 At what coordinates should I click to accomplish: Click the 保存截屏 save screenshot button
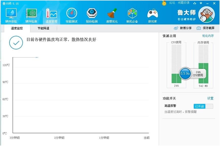[206, 28]
